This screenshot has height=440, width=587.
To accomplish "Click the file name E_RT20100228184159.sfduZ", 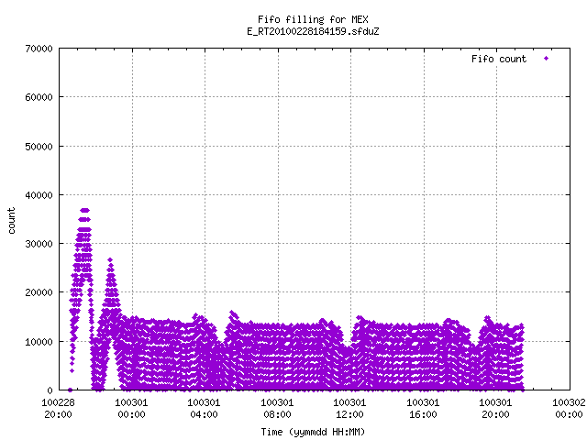I will [x=313, y=31].
